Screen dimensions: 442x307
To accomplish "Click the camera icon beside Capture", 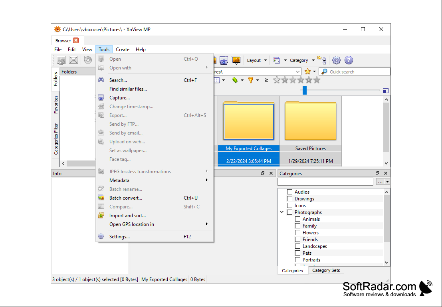I will click(101, 98).
